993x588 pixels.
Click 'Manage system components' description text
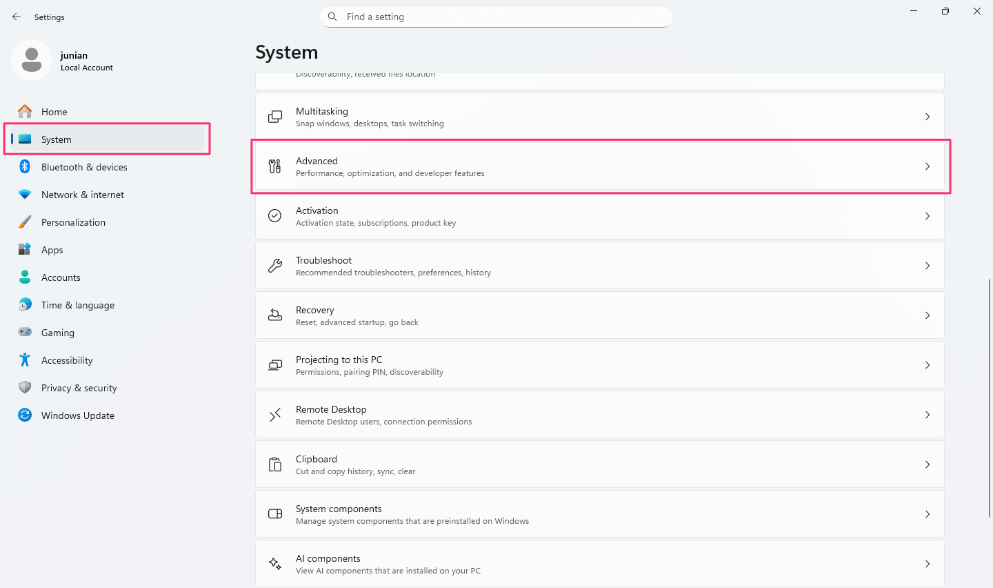click(x=412, y=521)
